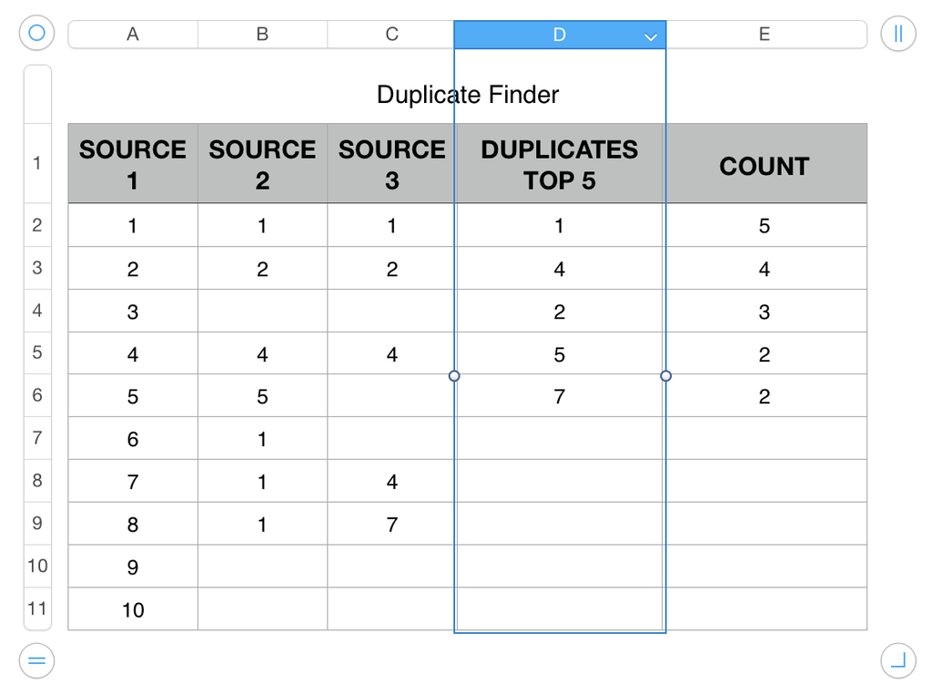
Task: Click Count cell containing 5
Action: 765,225
